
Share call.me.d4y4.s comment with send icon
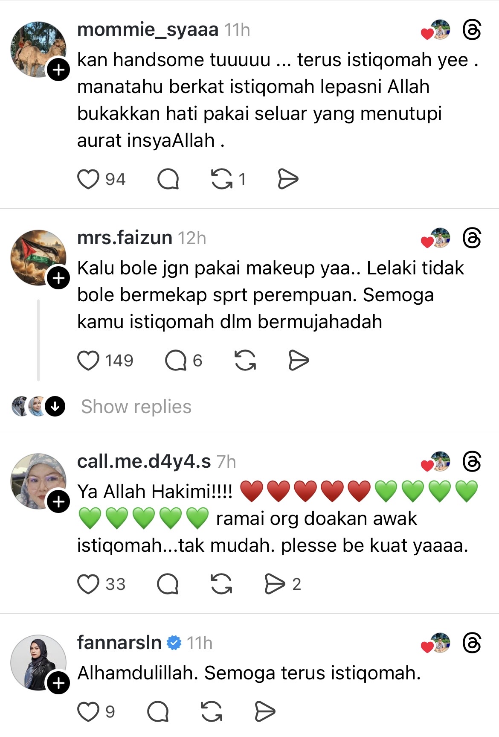point(275,584)
